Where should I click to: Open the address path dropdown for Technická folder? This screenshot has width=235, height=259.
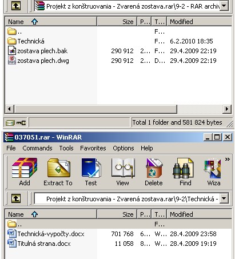coord(224,198)
